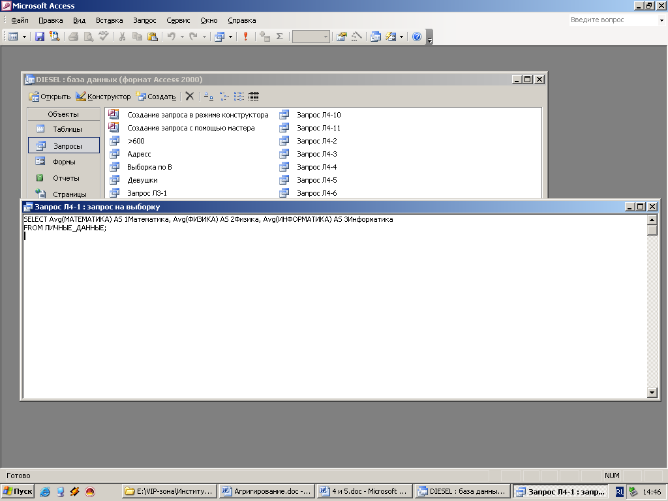This screenshot has height=501, width=668.
Task: Open the Запрос menu
Action: pyautogui.click(x=144, y=20)
